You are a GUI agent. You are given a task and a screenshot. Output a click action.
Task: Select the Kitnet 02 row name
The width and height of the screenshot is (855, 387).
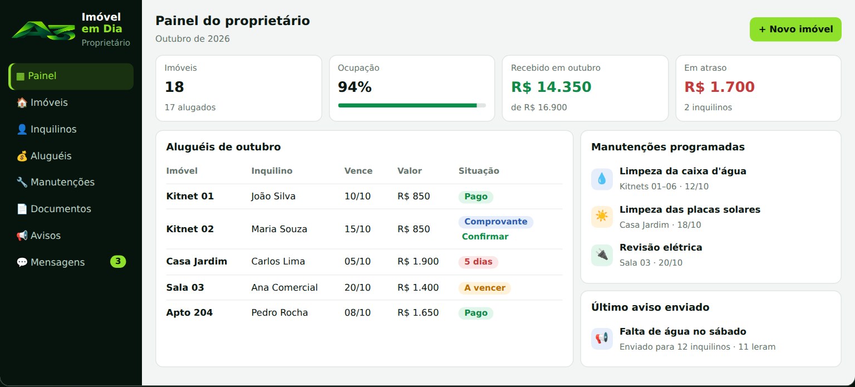[190, 229]
